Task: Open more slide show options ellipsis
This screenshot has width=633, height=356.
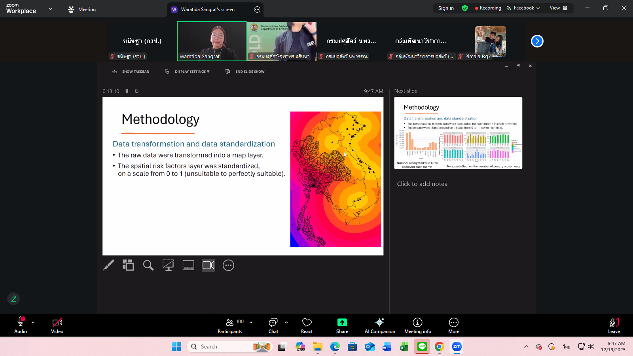Action: pyautogui.click(x=228, y=265)
